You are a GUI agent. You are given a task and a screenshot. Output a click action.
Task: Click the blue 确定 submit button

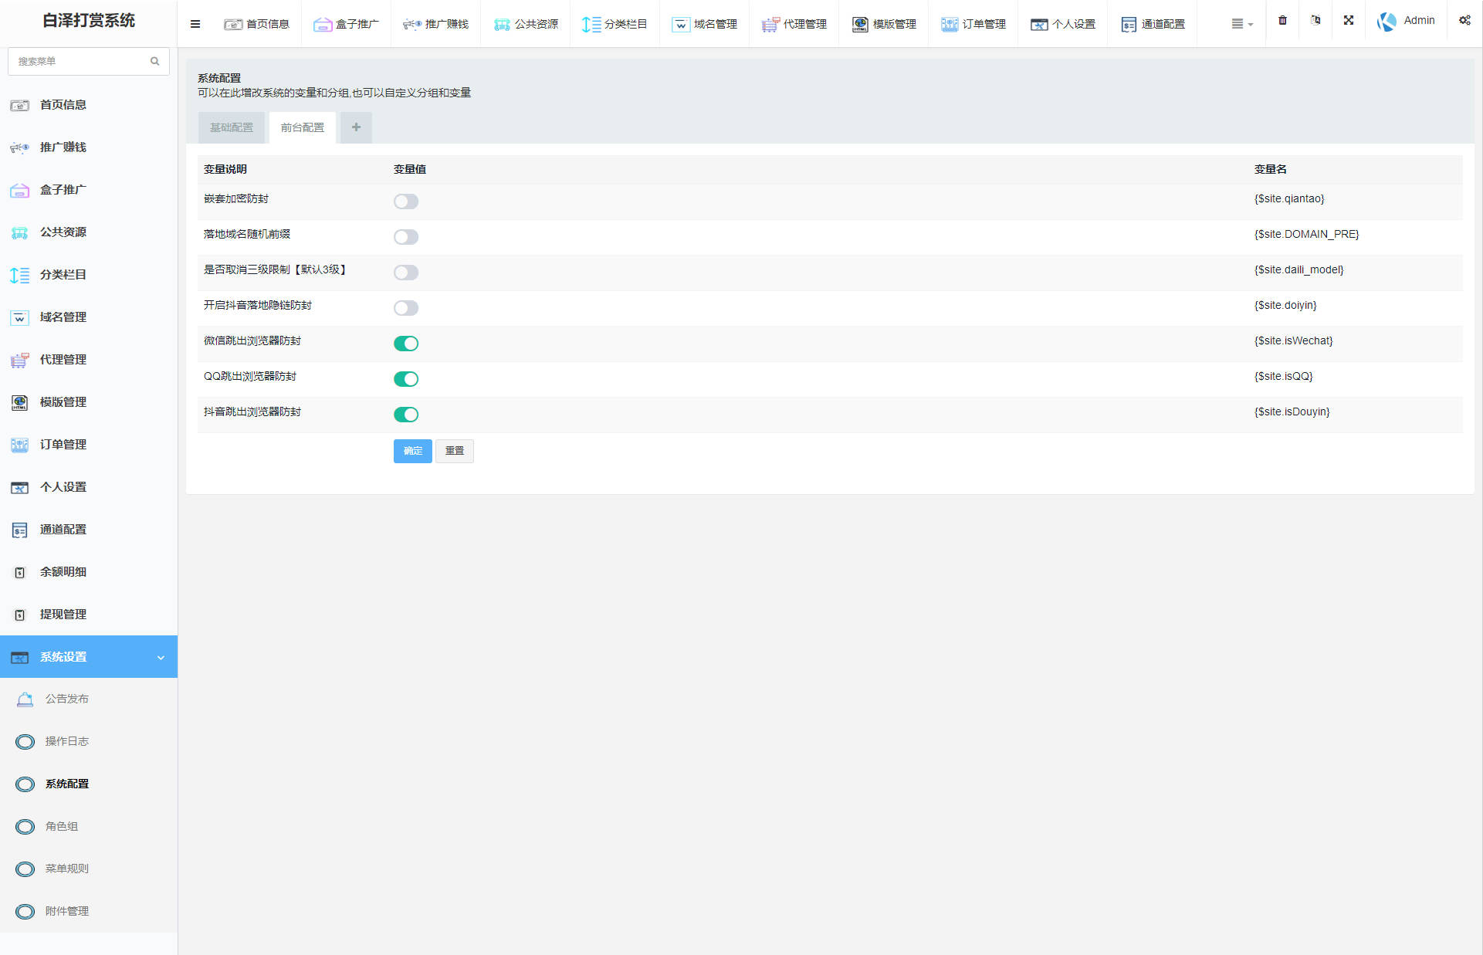(413, 451)
